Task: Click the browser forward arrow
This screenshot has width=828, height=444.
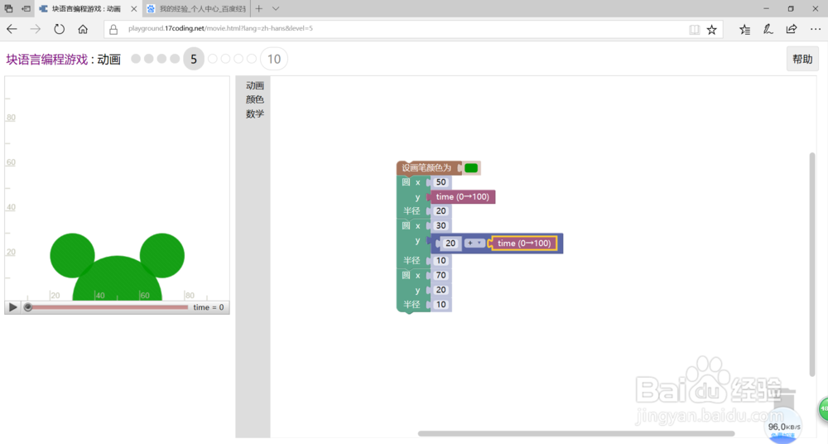Action: click(36, 29)
